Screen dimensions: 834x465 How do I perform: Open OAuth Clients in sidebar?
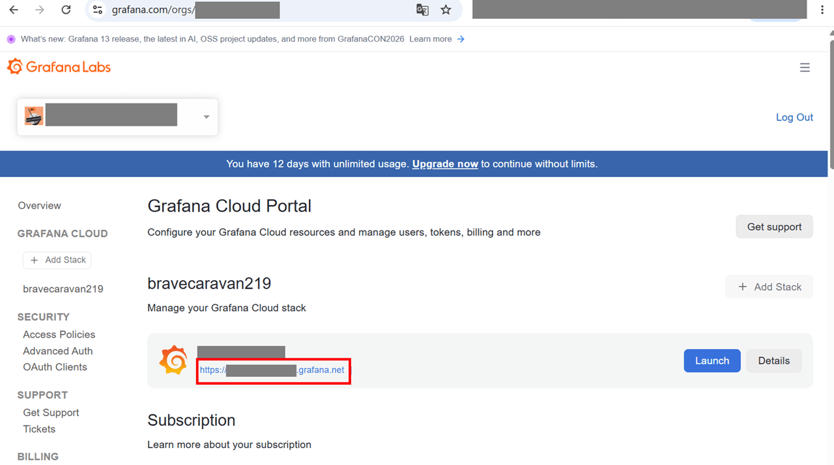55,367
